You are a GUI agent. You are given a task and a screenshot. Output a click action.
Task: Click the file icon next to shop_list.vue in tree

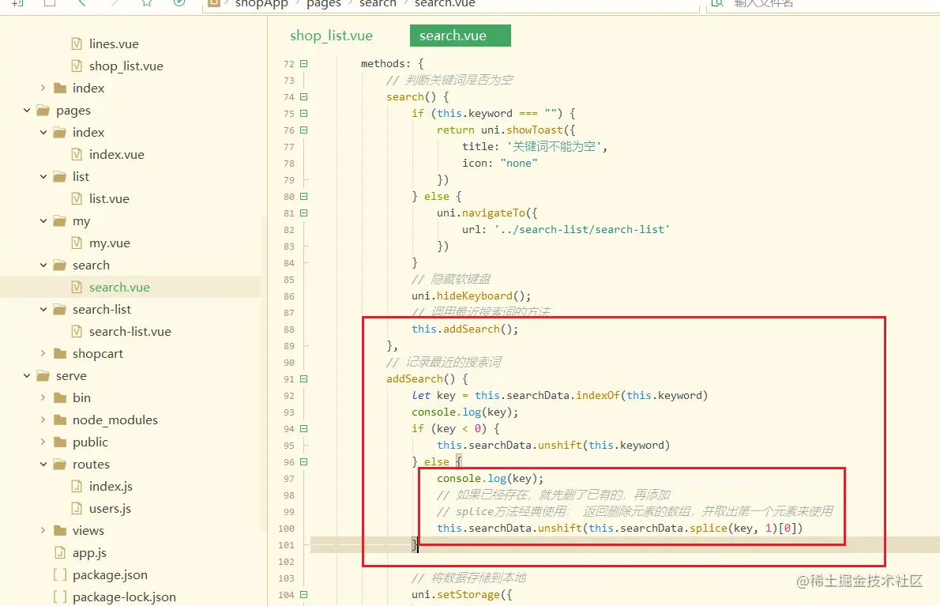(77, 66)
